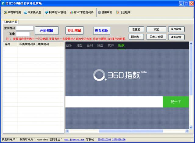
Task: Open IP采集设置 globe icon
Action: 26,12
